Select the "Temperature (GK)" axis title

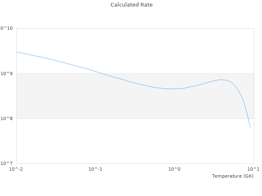[x=233, y=176]
